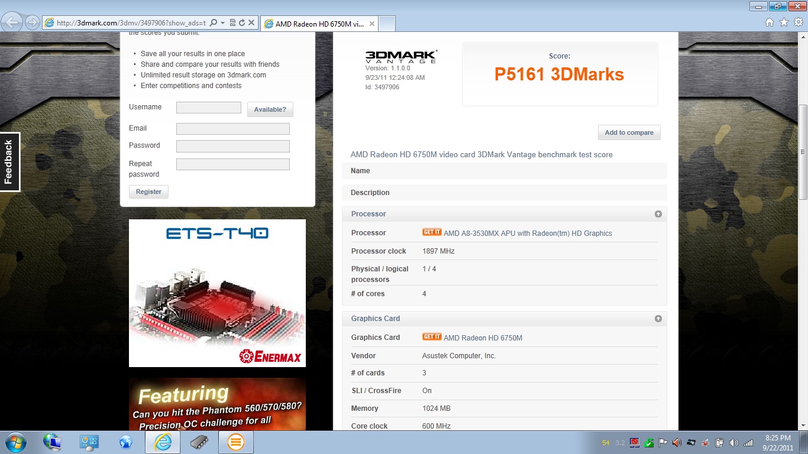Open the network computer taskbar icon

52,442
